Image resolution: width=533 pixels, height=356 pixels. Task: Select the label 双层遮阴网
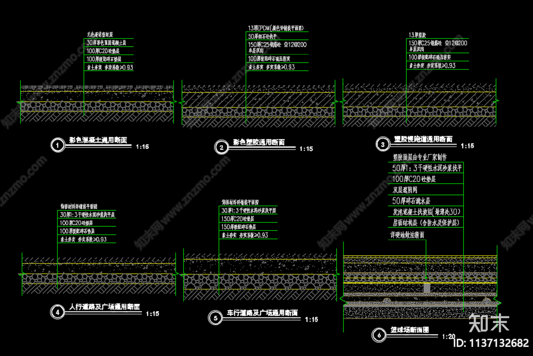pyautogui.click(x=405, y=190)
